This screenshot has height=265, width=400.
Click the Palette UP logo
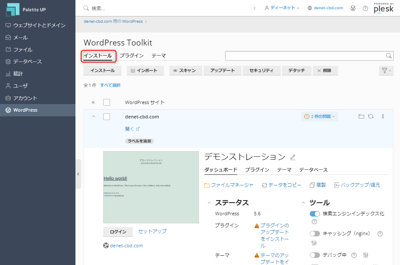point(26,9)
